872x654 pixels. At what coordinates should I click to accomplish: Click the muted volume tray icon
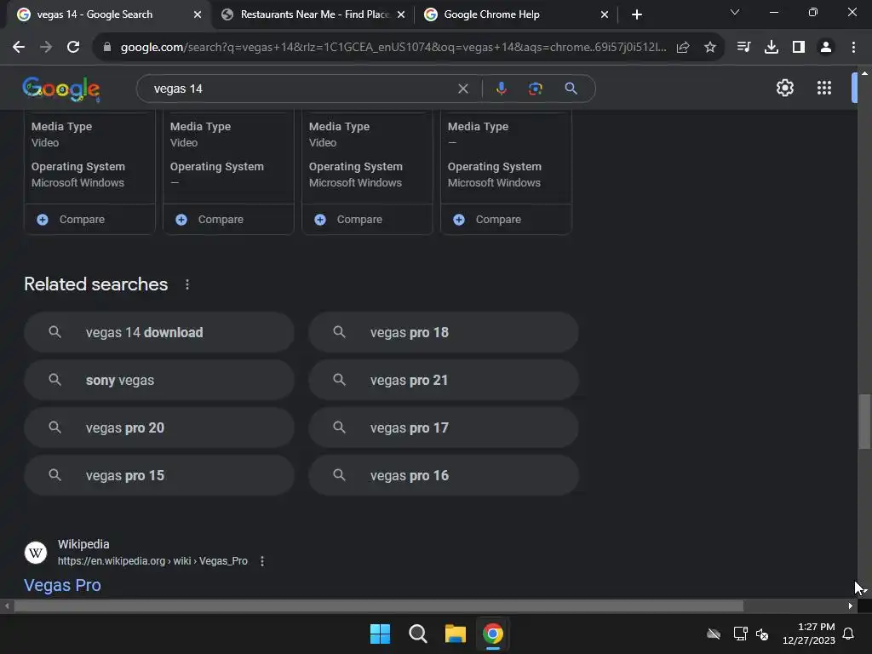click(762, 634)
